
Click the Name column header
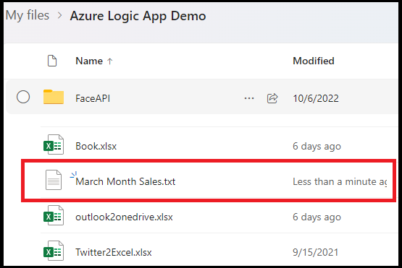[89, 61]
